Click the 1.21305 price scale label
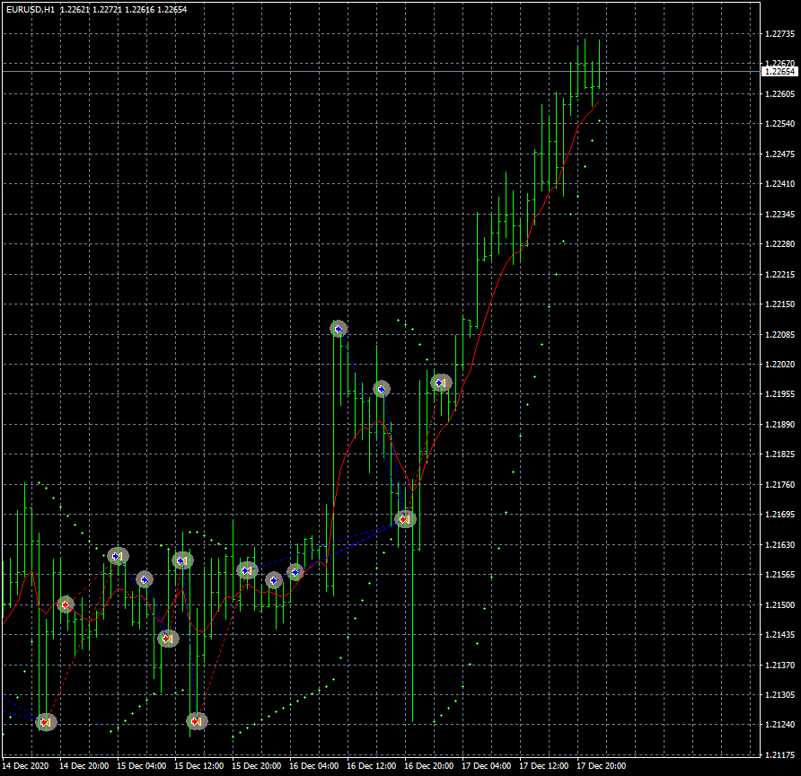 tap(780, 695)
